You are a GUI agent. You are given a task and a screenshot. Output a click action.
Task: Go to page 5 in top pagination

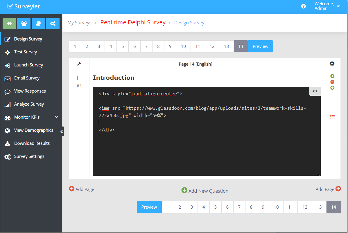[123, 46]
